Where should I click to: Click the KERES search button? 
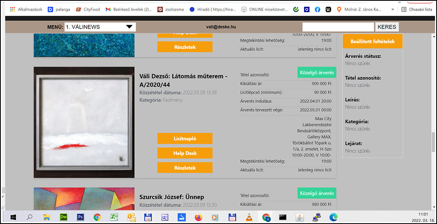tap(387, 27)
